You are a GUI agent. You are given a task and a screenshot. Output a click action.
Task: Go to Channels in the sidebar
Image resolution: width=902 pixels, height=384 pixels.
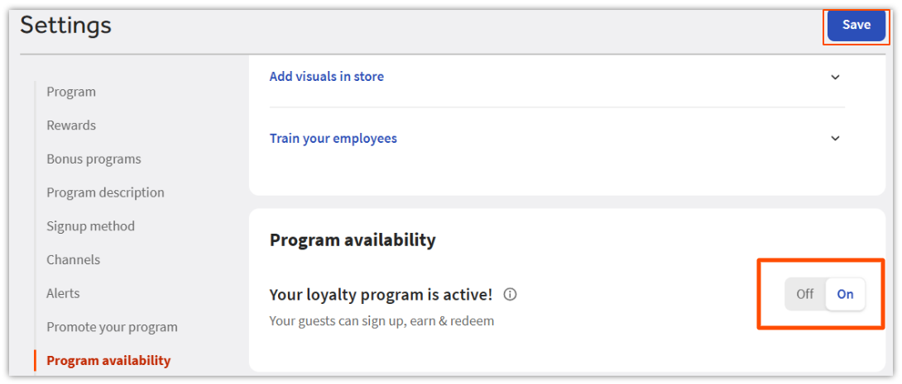(73, 260)
